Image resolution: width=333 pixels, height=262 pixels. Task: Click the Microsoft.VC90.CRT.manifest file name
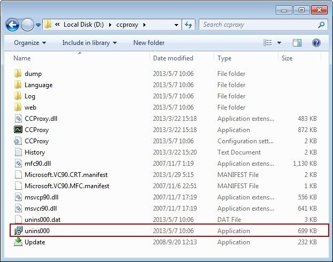[x=66, y=175]
